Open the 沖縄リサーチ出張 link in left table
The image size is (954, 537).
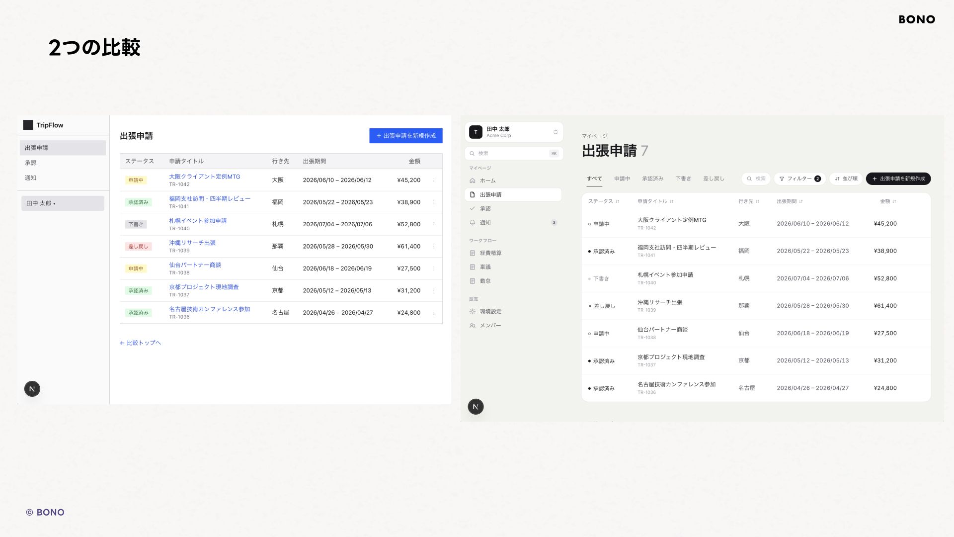click(192, 243)
